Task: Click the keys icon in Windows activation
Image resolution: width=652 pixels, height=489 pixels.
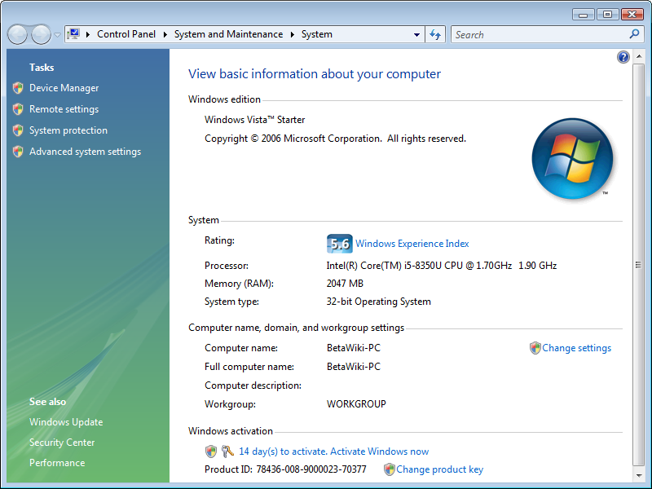Action: pos(227,452)
